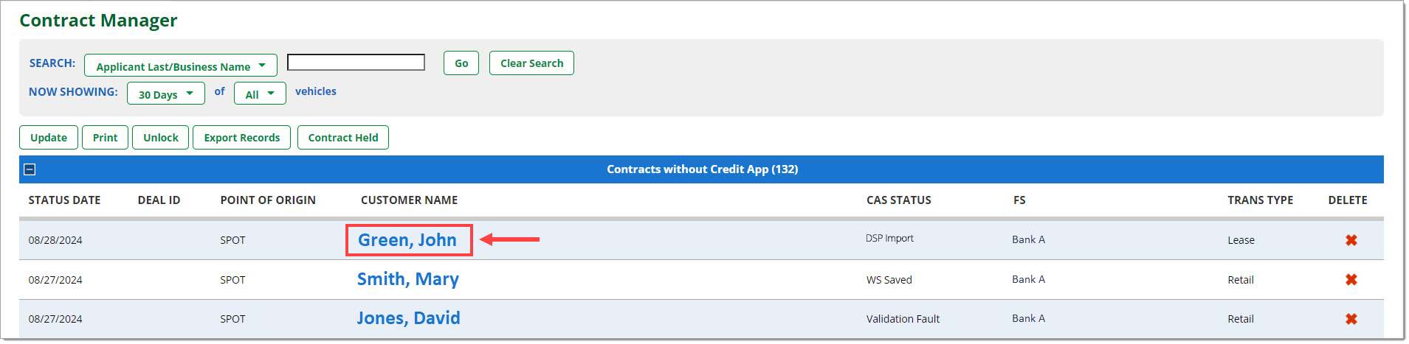Click the Print button
The image size is (1409, 344).
pyautogui.click(x=105, y=138)
